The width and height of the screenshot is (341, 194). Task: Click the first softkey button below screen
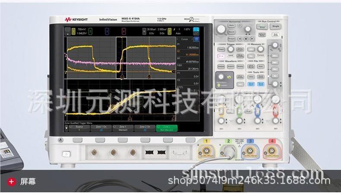click(x=77, y=140)
